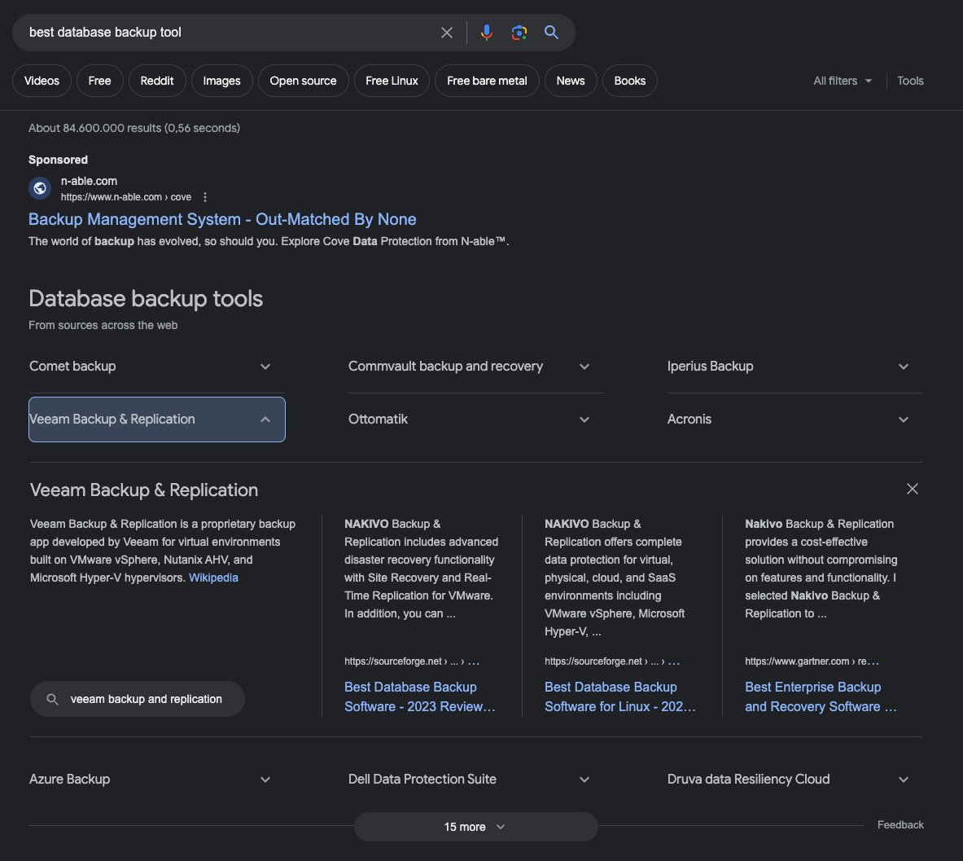The height and width of the screenshot is (861, 963).
Task: Expand the Iperius Backup item
Action: (794, 367)
